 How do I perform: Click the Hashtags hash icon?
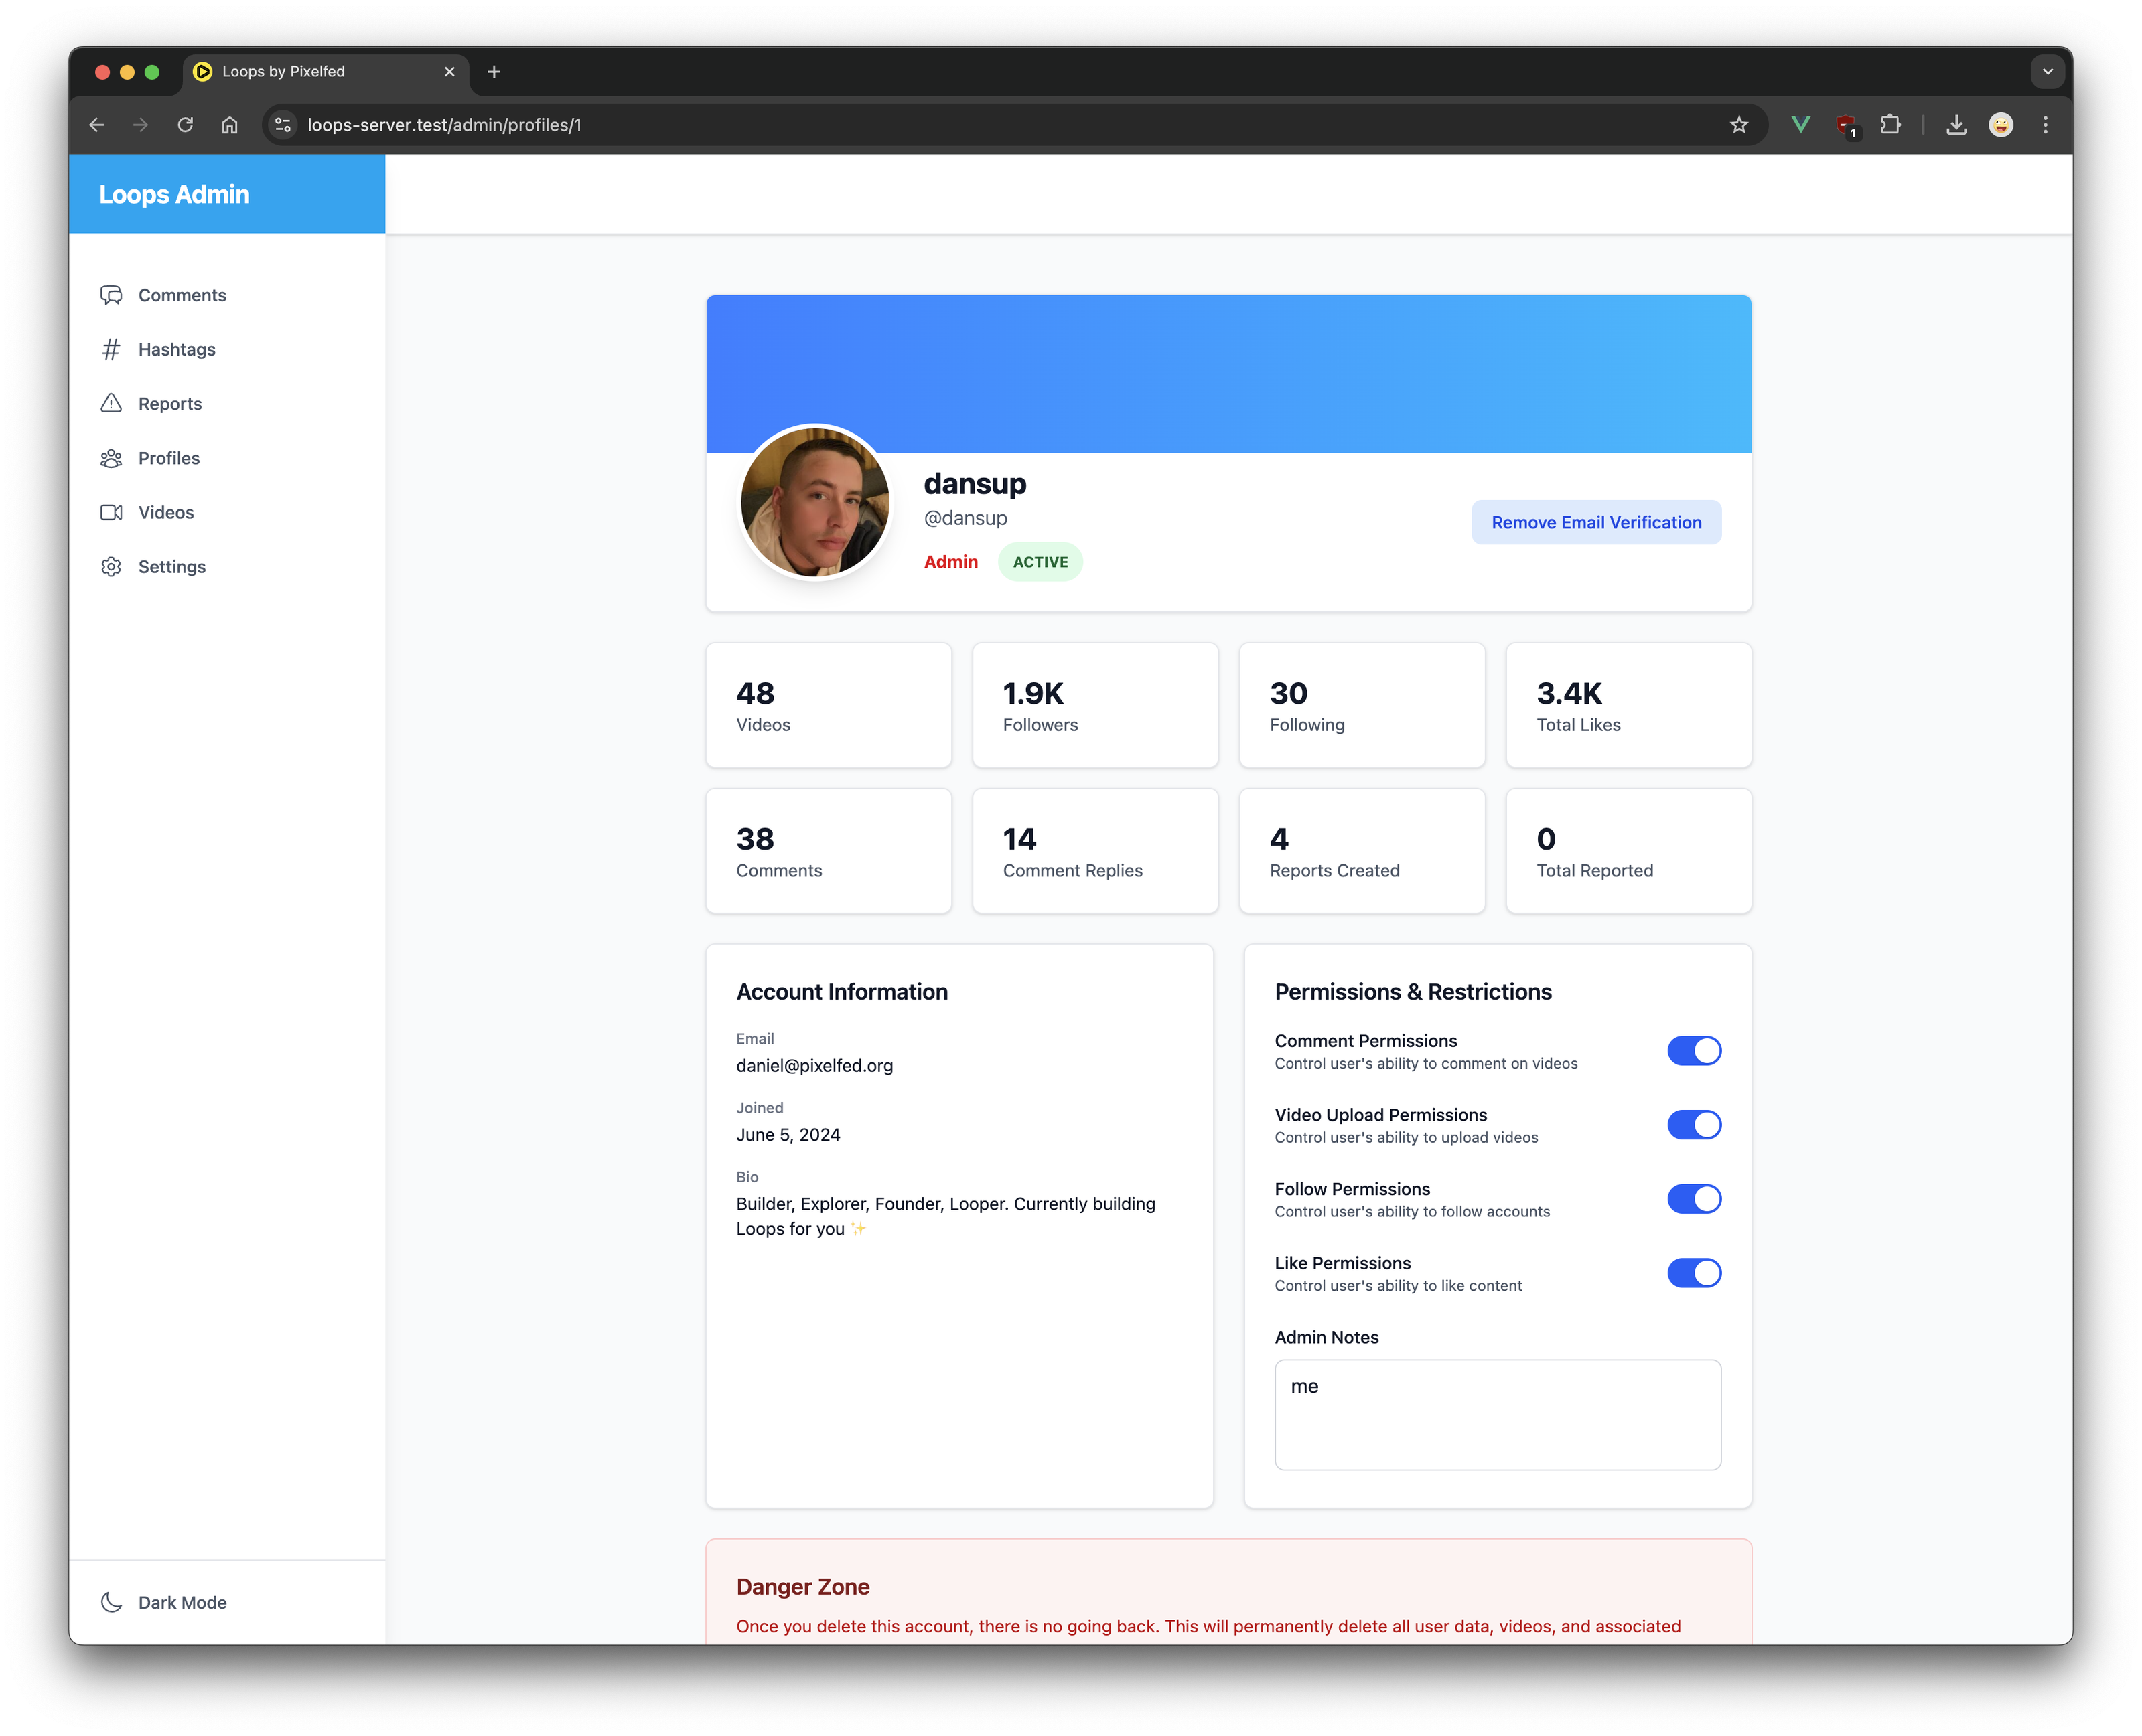coord(111,349)
